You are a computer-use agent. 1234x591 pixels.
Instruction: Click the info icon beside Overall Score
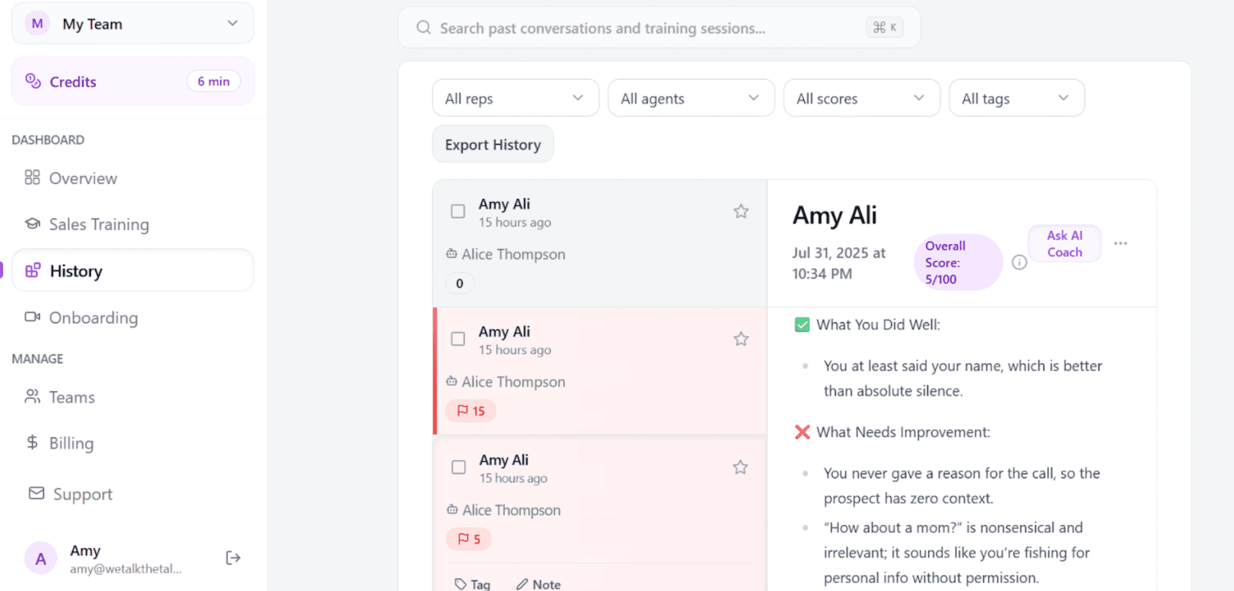1019,262
